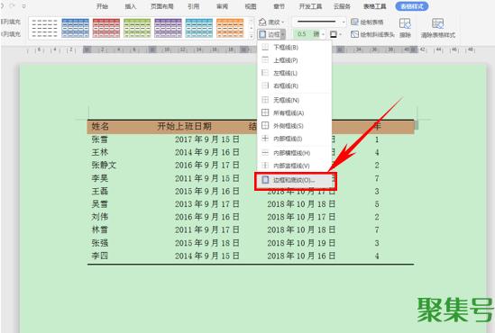Click the 擦除 eraser tool
This screenshot has height=333, width=495.
405,28
